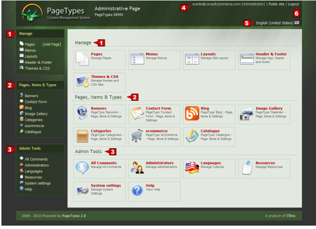
Task: Click the administrator email in the header
Action: click(217, 4)
